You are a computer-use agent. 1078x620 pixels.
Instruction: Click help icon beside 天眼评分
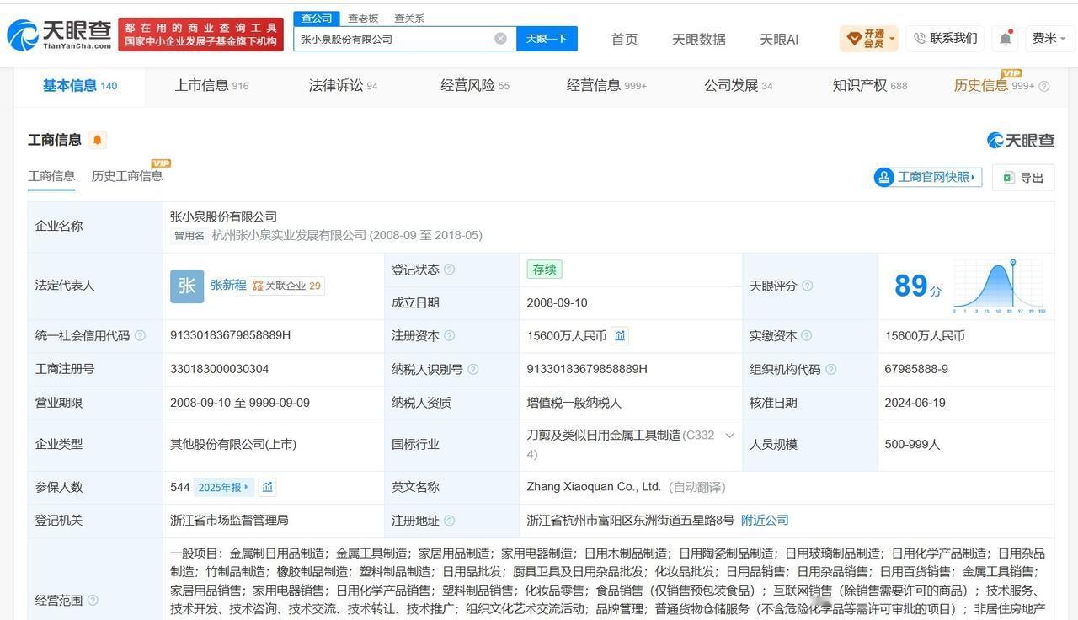pos(807,286)
